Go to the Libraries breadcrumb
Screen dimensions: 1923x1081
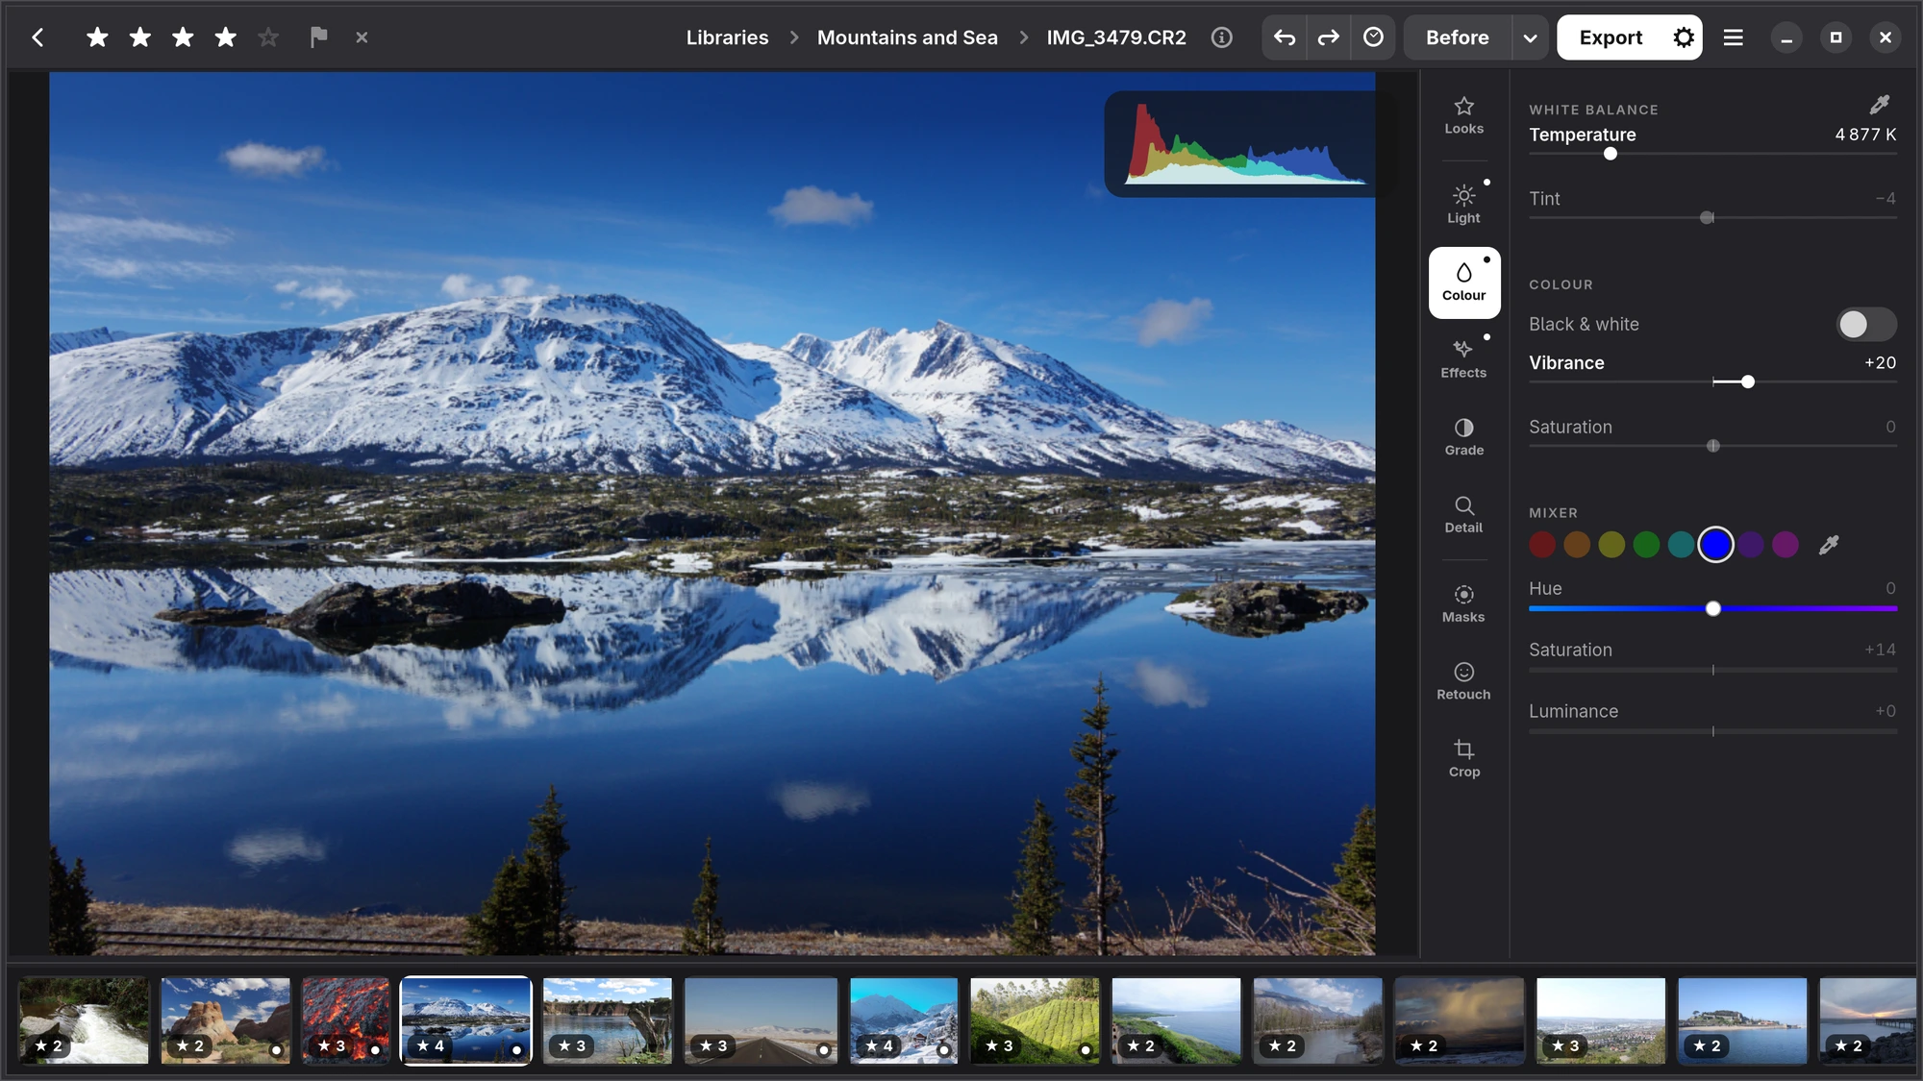point(727,37)
